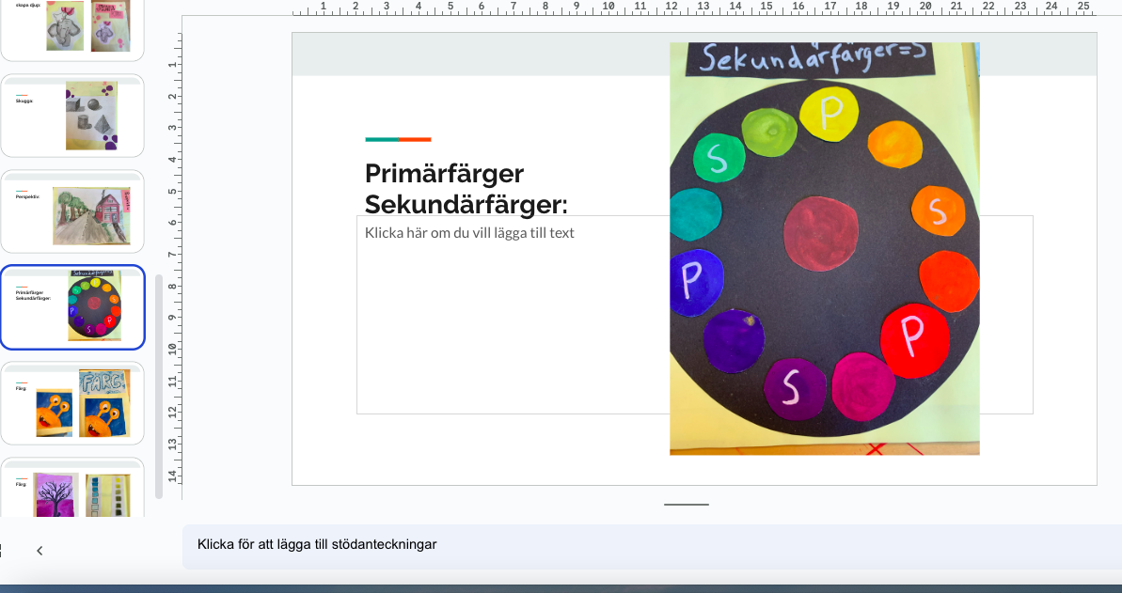The image size is (1122, 593).
Task: Select the topmost "skapa djup" slide thumbnail
Action: [72, 23]
